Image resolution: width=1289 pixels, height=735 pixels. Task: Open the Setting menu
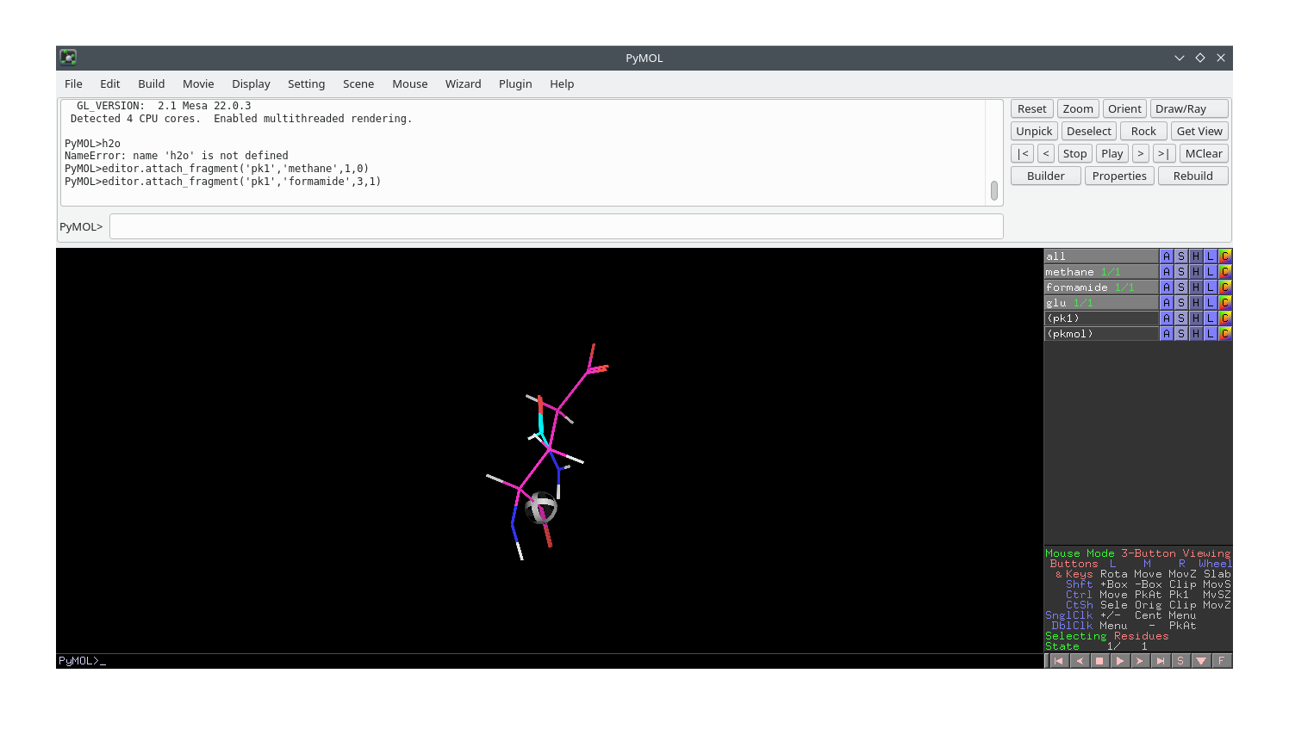tap(306, 83)
